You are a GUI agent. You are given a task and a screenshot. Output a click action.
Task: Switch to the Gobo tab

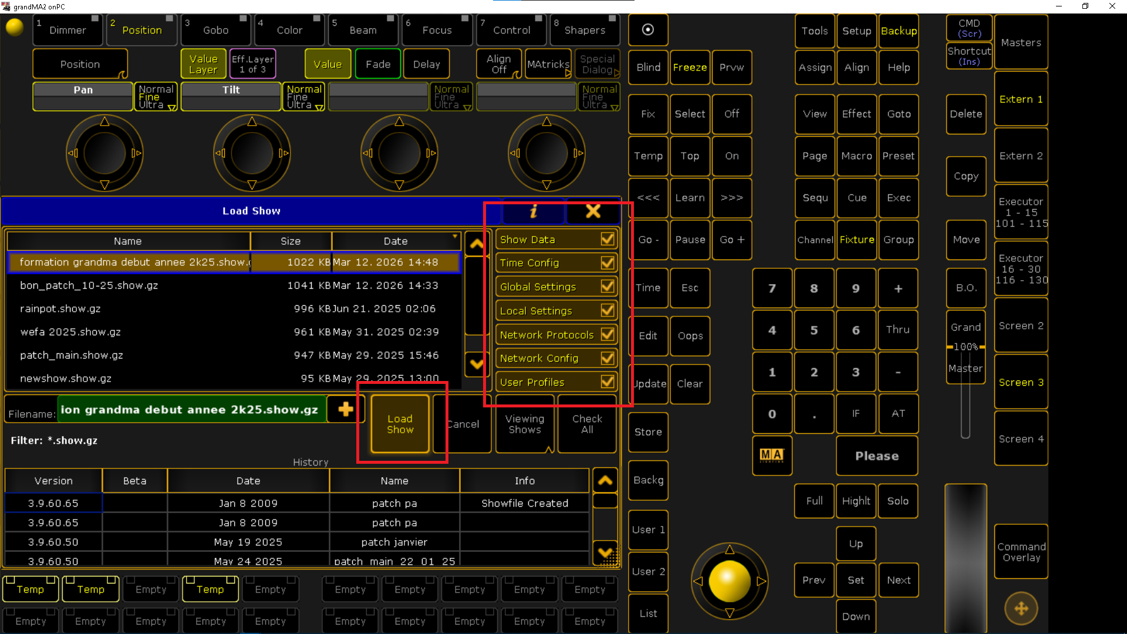[x=215, y=30]
